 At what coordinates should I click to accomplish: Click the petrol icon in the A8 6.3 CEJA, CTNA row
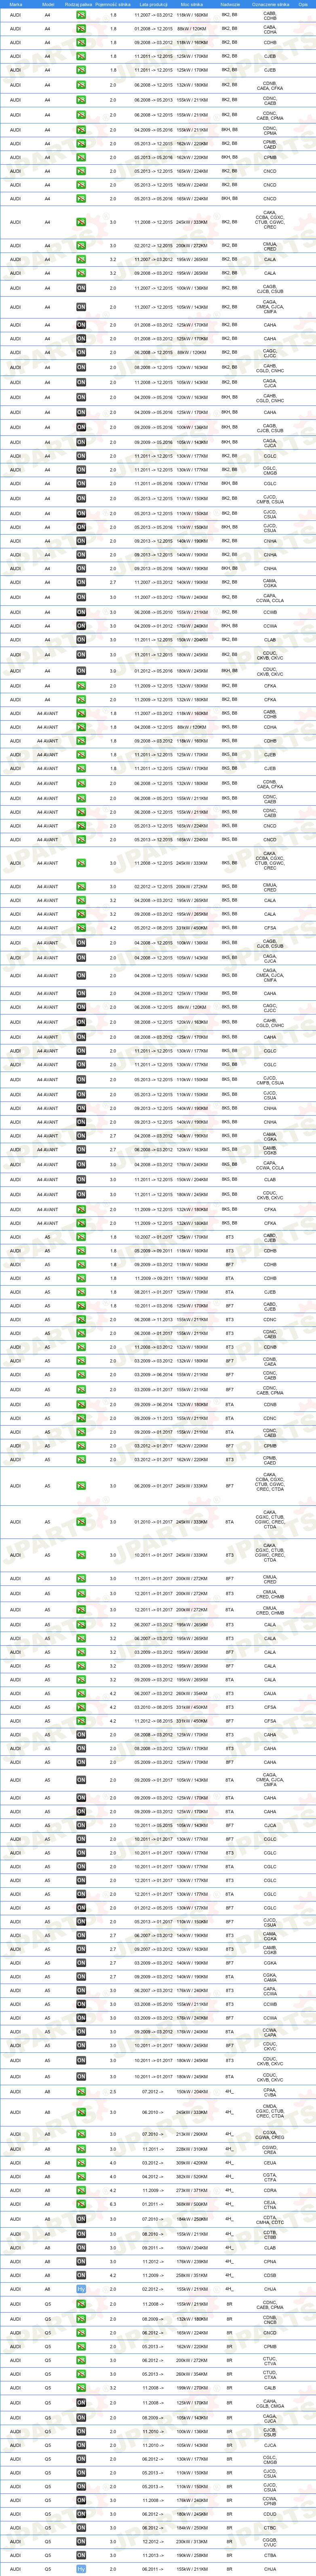pyautogui.click(x=81, y=2204)
